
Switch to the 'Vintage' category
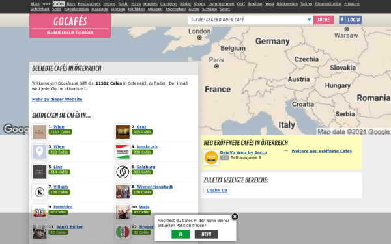(x=118, y=9)
